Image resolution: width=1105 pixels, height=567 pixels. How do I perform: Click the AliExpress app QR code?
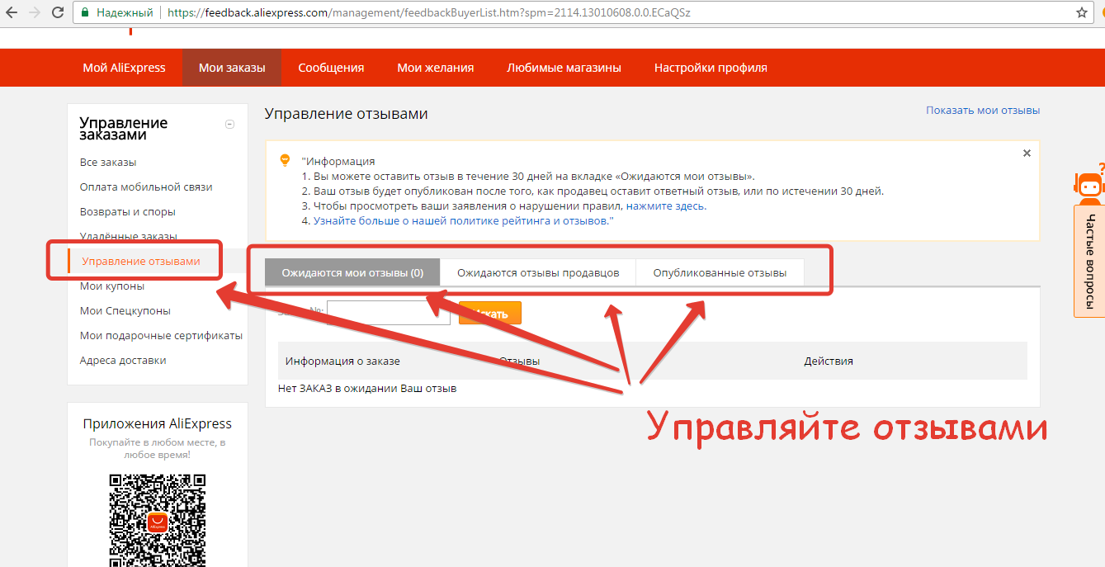click(x=158, y=518)
